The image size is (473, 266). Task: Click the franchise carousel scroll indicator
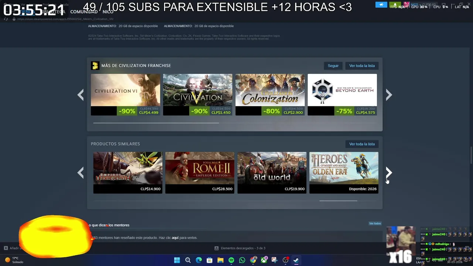point(156,123)
